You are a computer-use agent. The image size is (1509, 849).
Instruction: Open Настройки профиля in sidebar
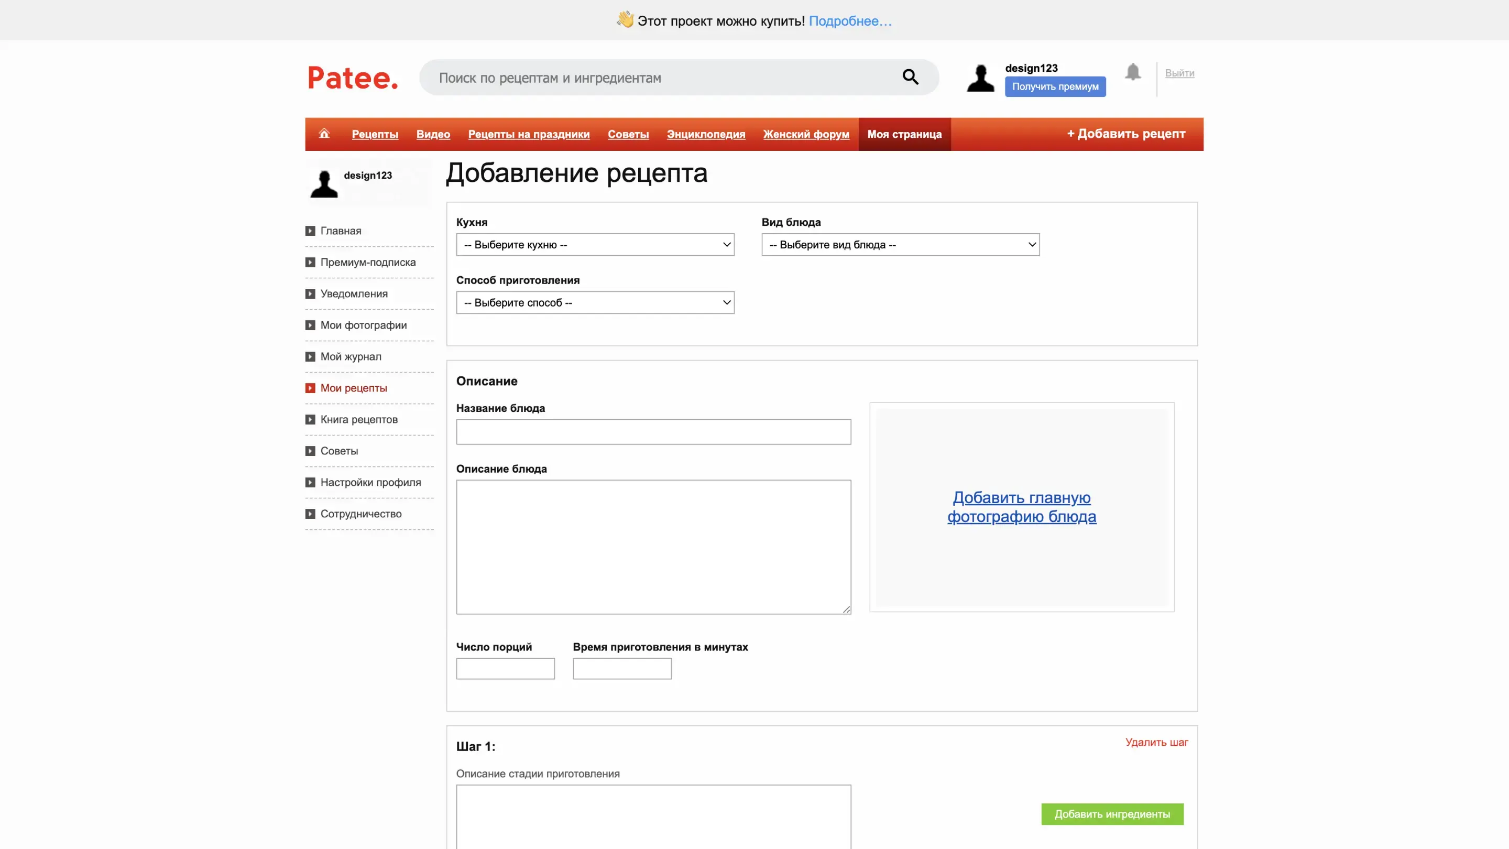click(370, 482)
